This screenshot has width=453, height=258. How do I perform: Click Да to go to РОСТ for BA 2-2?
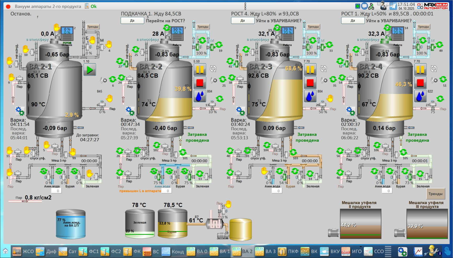[x=132, y=21]
